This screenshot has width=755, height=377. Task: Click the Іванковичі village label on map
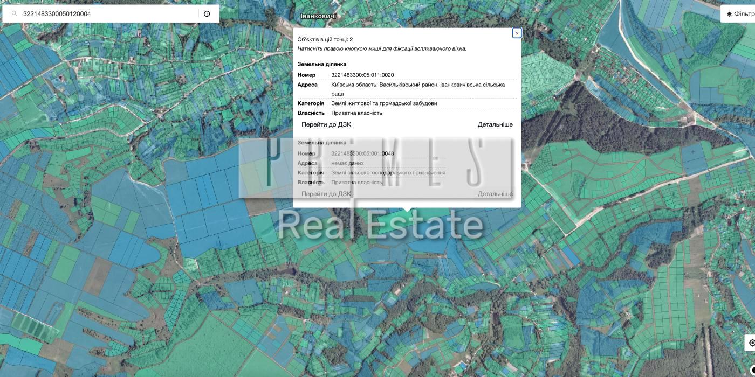point(318,16)
